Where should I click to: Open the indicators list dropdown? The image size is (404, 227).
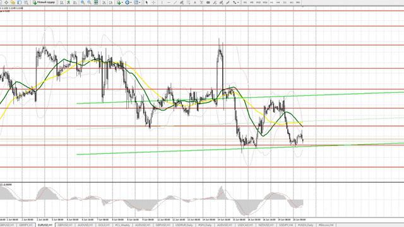pos(120,3)
